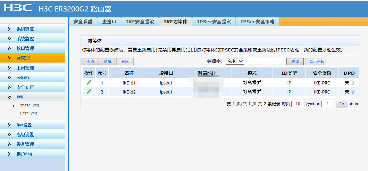Expand the 设备管理 menu

click(x=33, y=144)
